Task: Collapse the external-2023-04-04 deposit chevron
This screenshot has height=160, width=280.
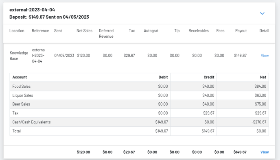Action: click(262, 13)
